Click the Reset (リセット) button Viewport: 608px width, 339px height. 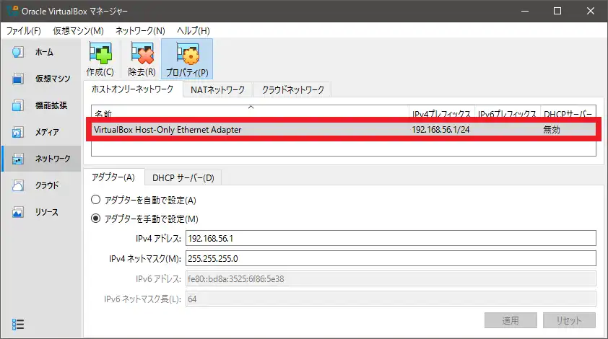click(569, 320)
